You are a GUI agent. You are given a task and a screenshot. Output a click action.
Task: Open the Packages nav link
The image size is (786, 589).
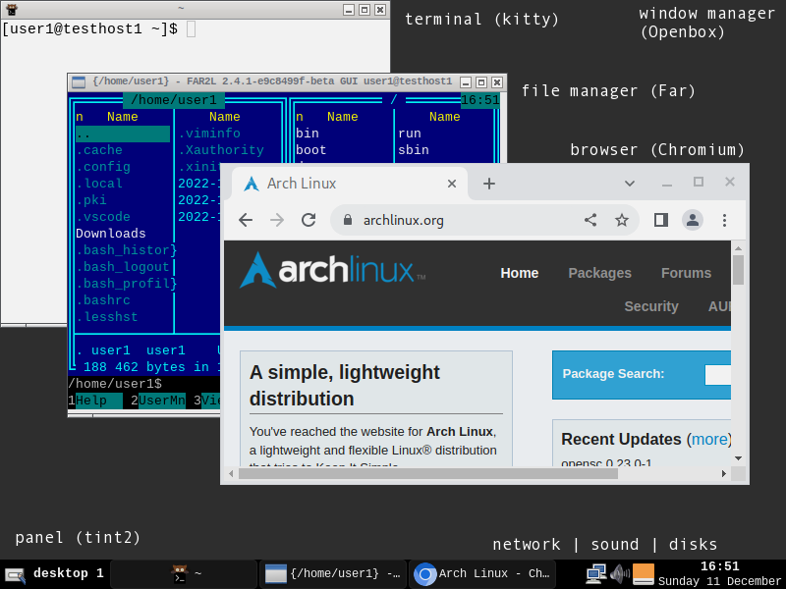tap(599, 273)
